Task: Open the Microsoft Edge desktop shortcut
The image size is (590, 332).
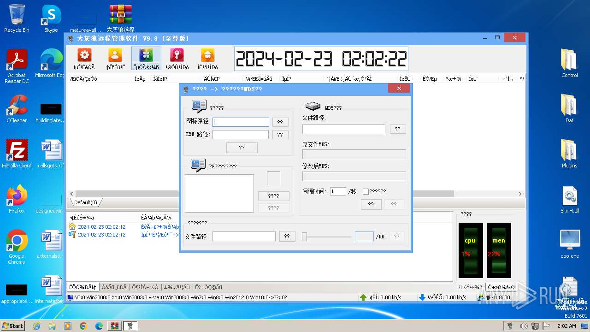Action: tap(51, 64)
